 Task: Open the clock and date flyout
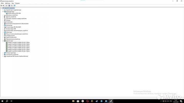coord(176,101)
